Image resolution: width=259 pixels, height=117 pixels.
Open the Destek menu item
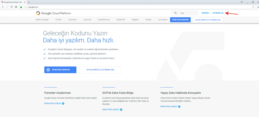coord(148,20)
